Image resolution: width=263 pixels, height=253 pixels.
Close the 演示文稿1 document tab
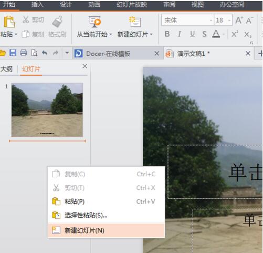tap(248, 54)
